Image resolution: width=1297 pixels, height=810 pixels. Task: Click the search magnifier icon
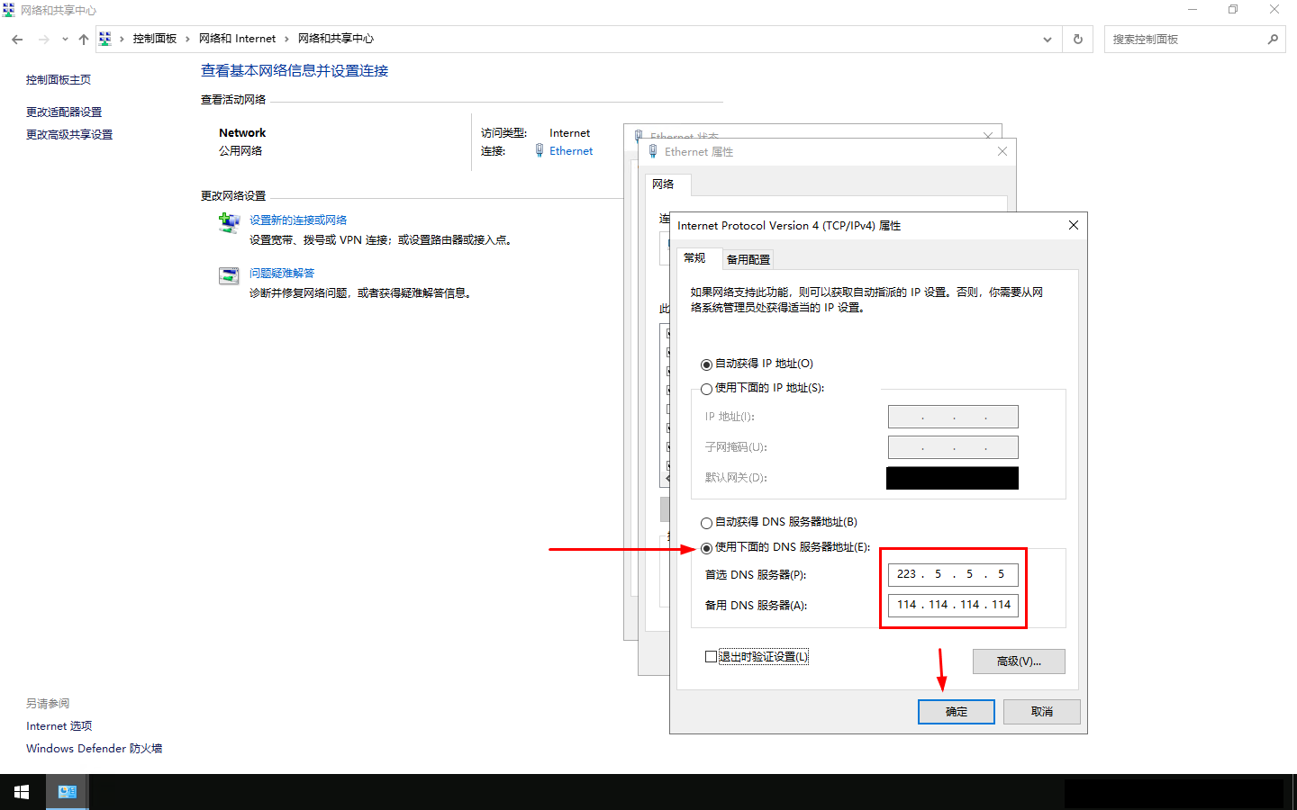[x=1272, y=40]
